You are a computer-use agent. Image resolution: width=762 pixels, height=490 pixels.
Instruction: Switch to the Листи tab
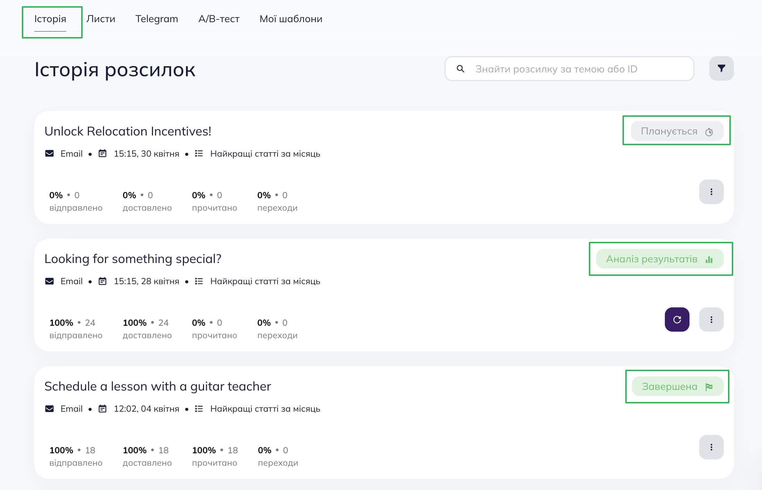(101, 19)
